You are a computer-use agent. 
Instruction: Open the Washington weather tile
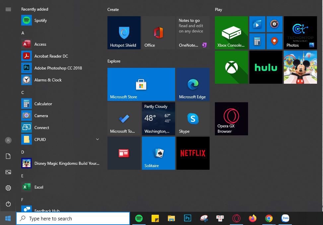pyautogui.click(x=159, y=119)
